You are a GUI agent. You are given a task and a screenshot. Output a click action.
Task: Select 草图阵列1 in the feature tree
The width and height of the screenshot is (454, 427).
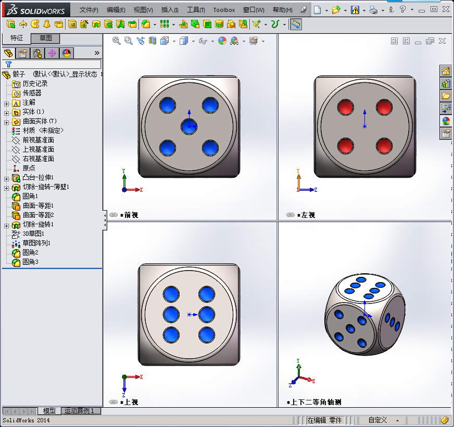point(36,243)
